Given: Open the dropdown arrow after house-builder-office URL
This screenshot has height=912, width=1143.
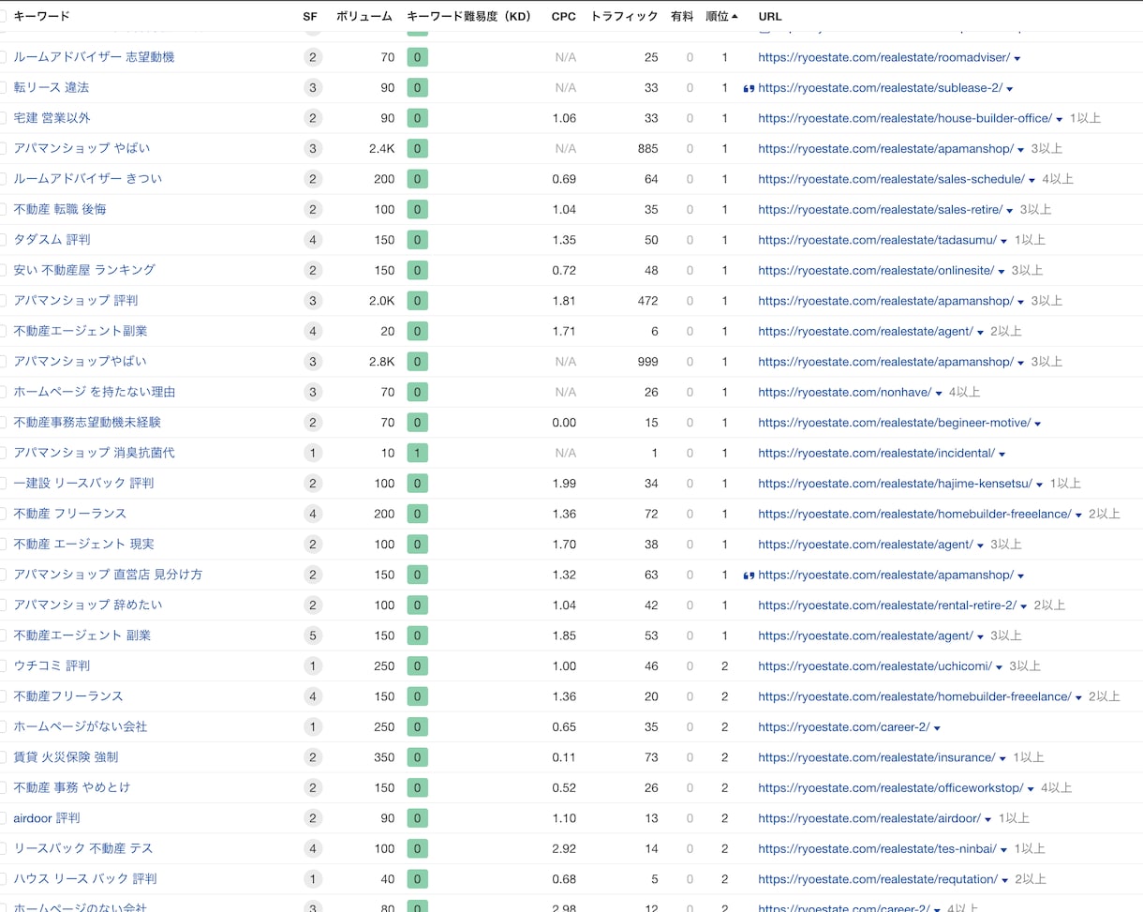Looking at the screenshot, I should tap(1059, 119).
